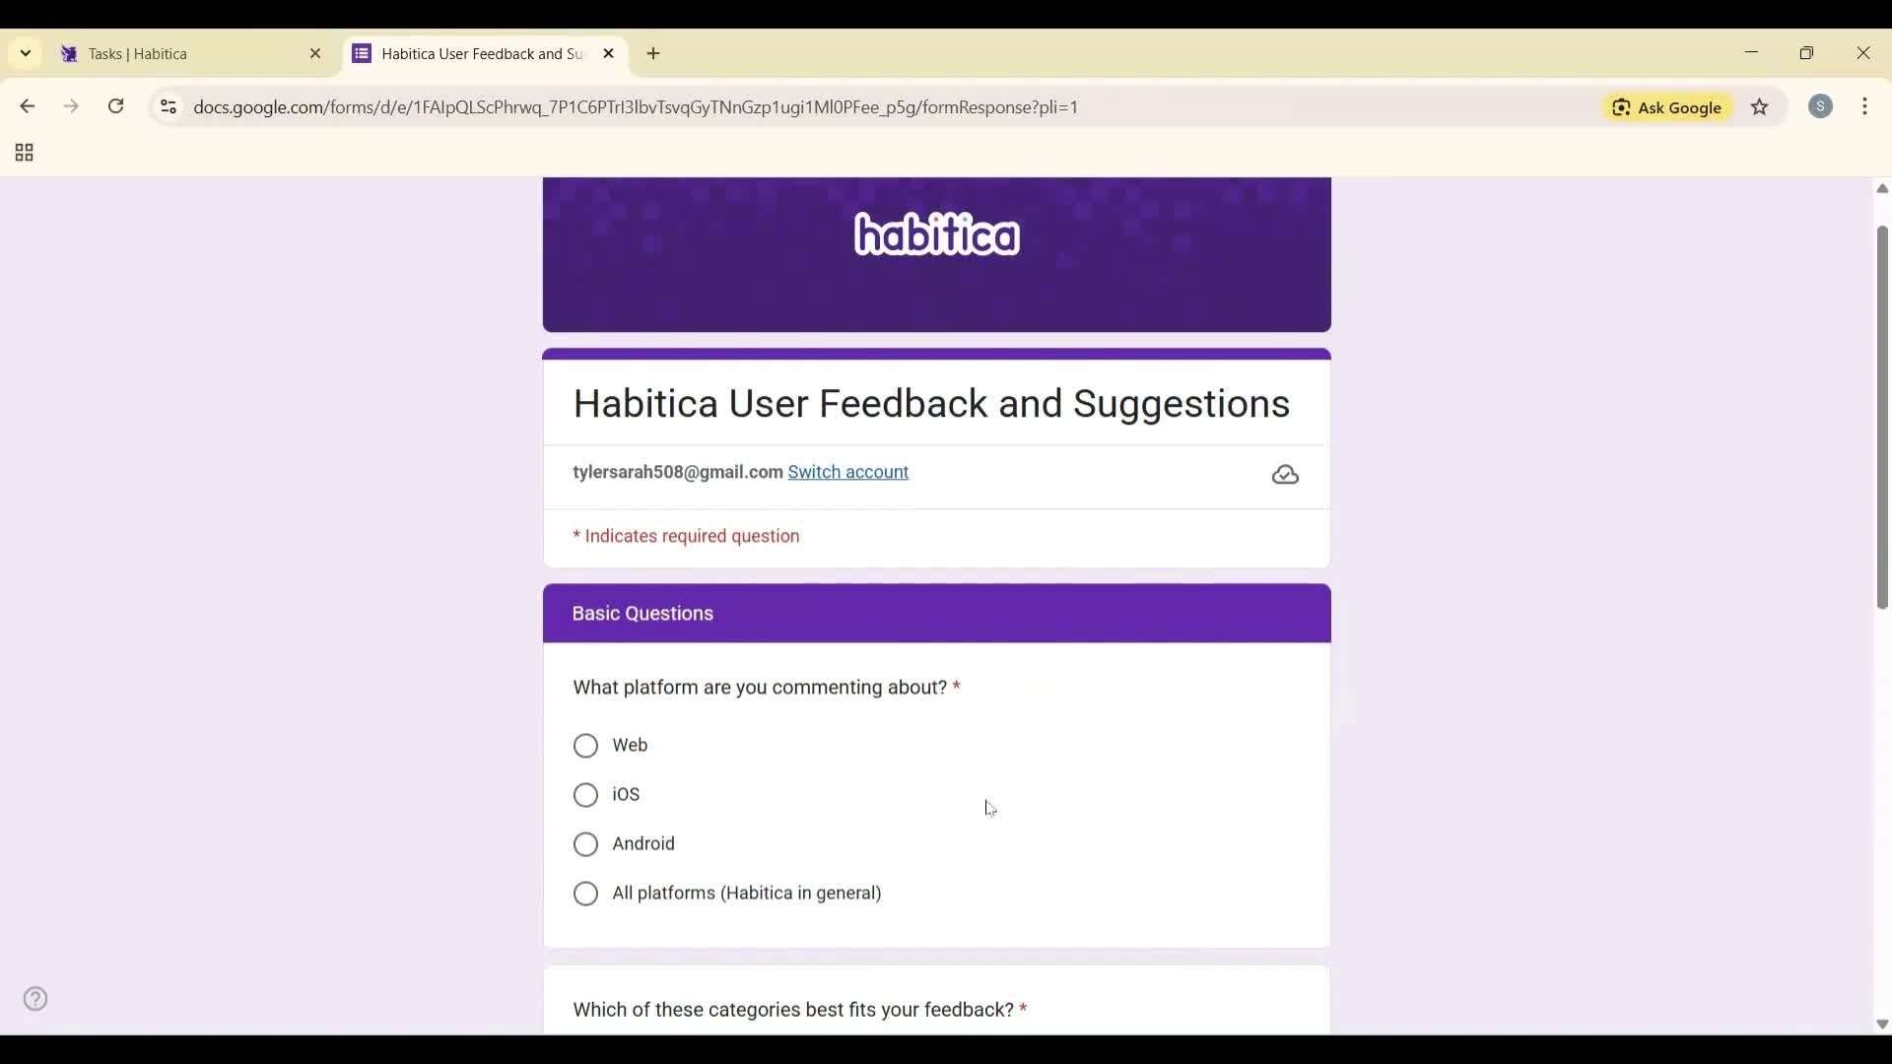Click the forward navigation arrow
Screen dimensions: 1892x1064
71,106
